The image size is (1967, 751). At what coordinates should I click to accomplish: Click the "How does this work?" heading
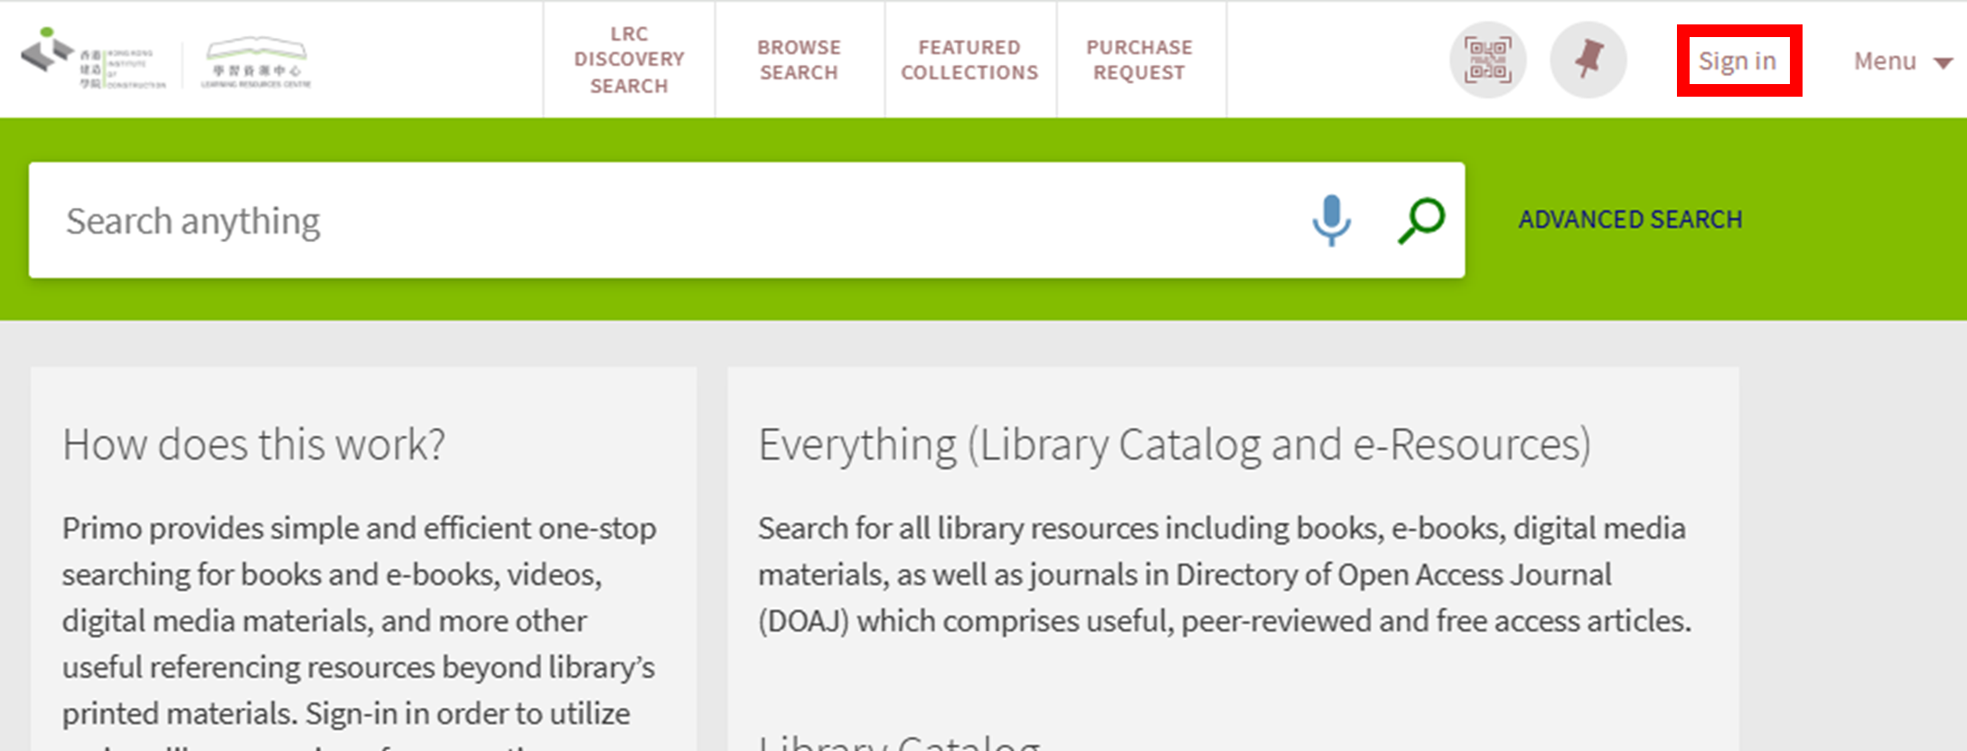pyautogui.click(x=254, y=445)
